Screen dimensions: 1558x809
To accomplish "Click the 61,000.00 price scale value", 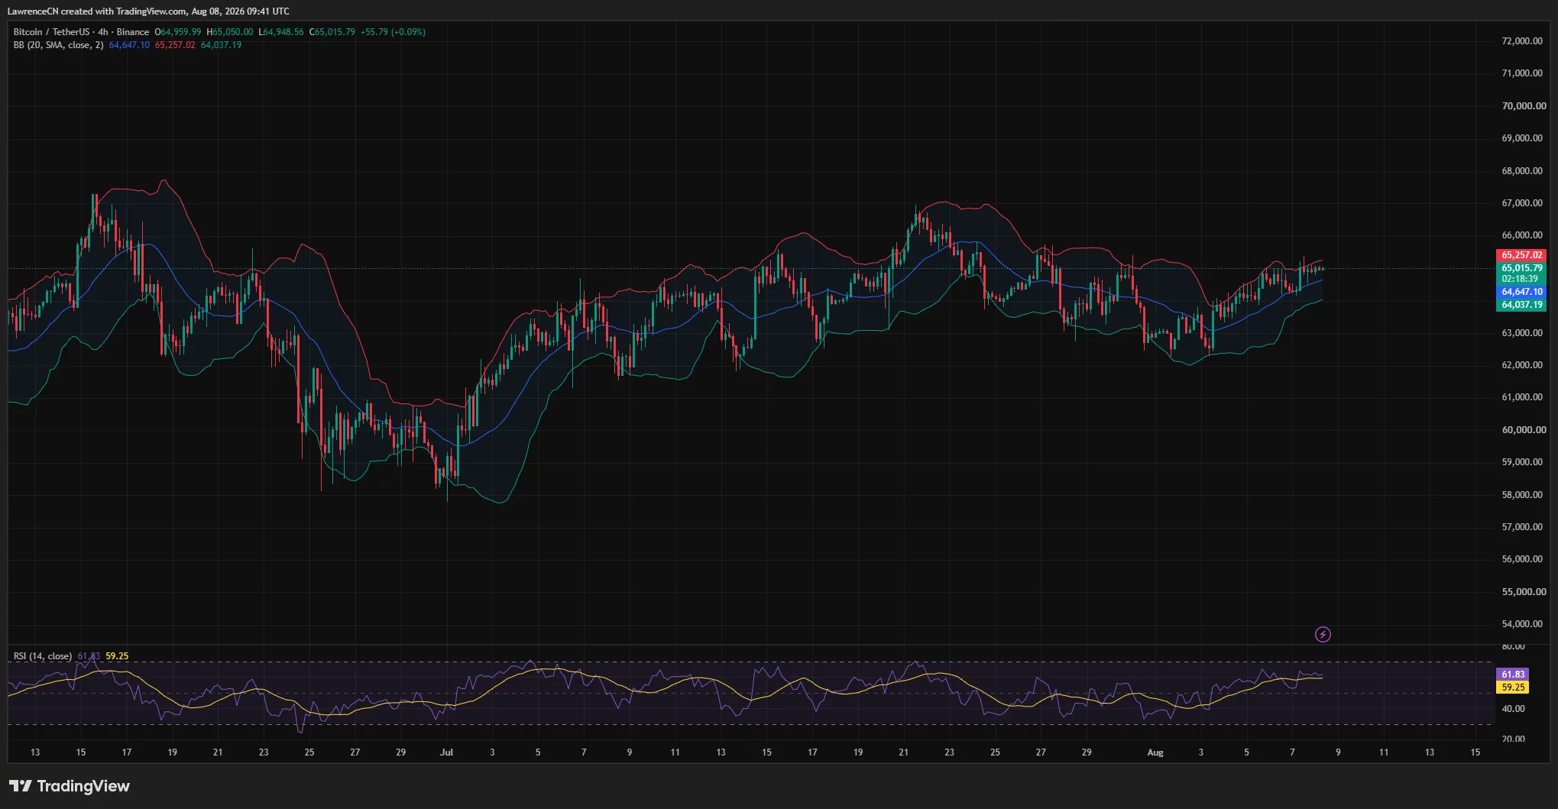I will pyautogui.click(x=1522, y=397).
